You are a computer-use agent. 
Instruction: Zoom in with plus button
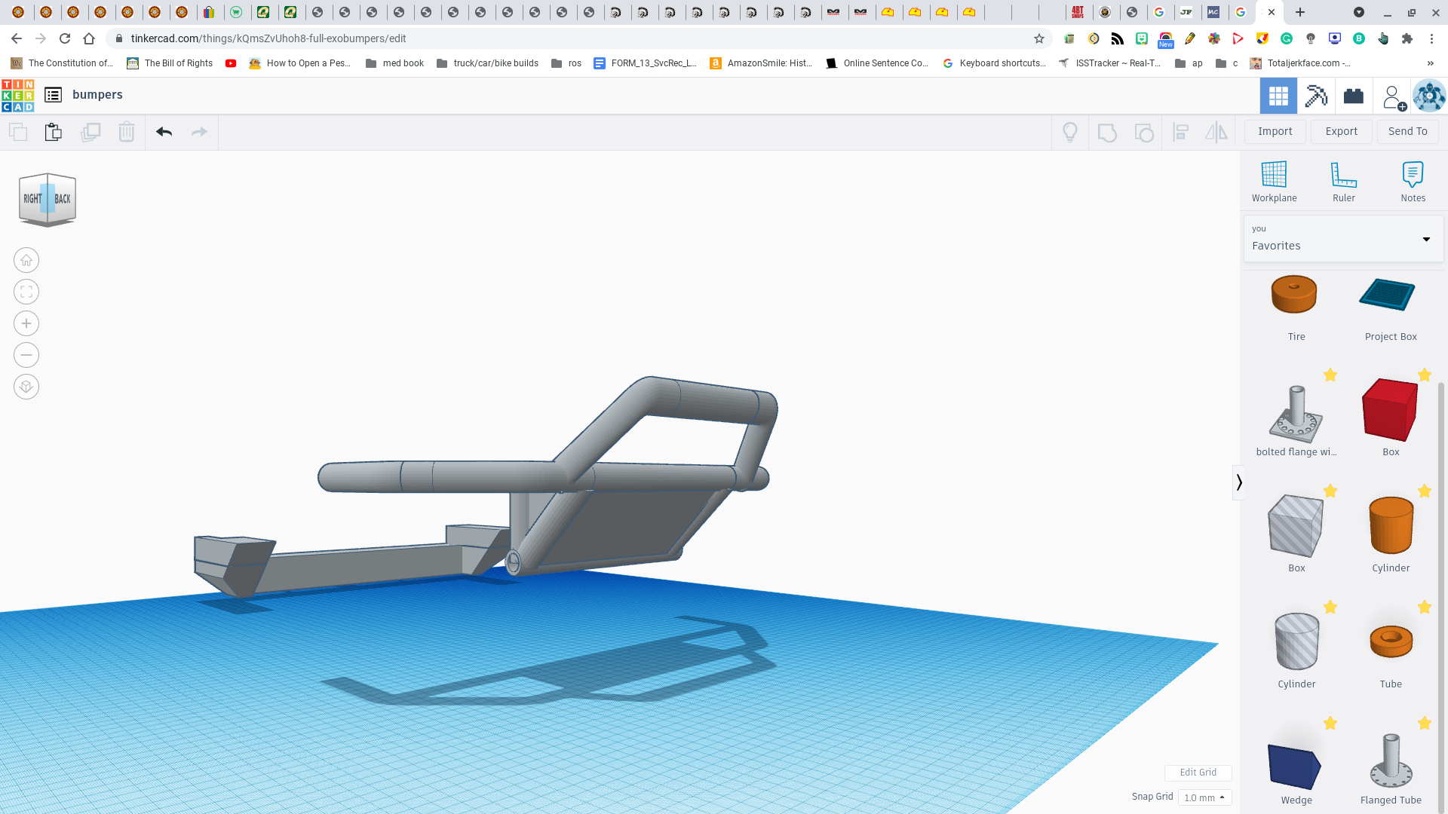(26, 323)
